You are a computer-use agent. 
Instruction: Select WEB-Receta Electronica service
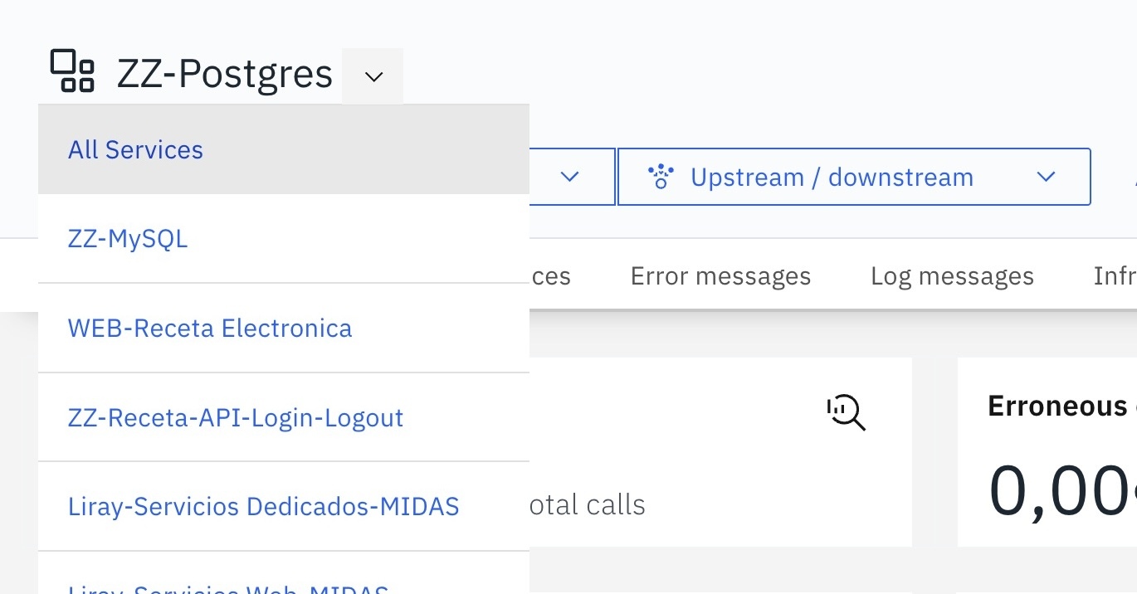point(210,329)
